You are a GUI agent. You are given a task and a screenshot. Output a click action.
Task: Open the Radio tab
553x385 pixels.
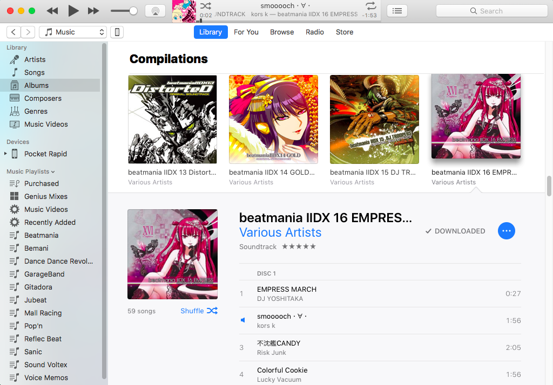tap(315, 32)
